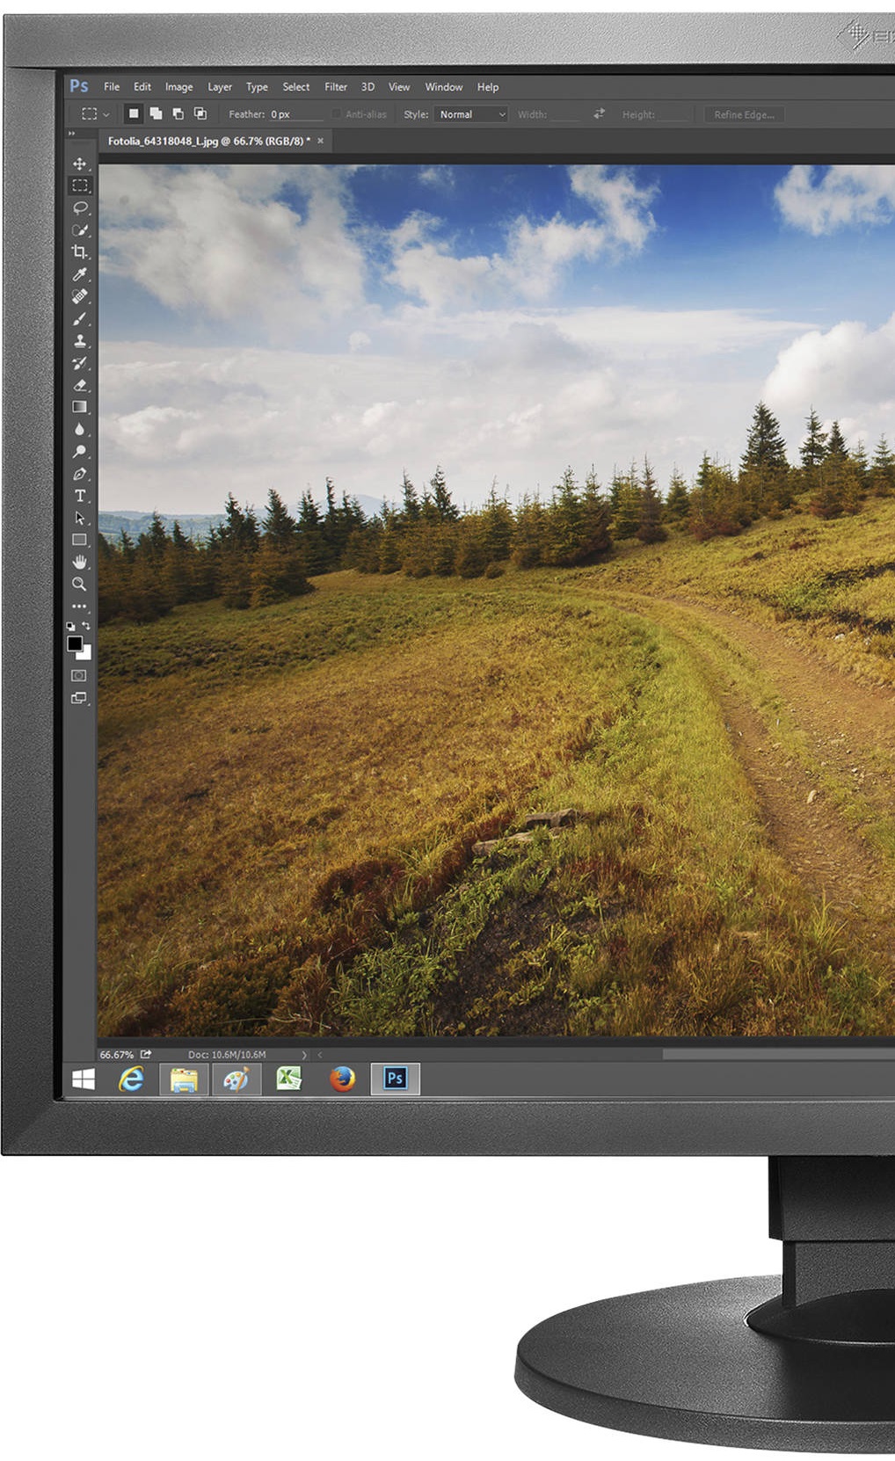Activate the Eraser tool

coord(79,385)
